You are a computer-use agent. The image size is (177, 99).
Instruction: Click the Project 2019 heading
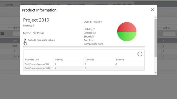click(36, 20)
